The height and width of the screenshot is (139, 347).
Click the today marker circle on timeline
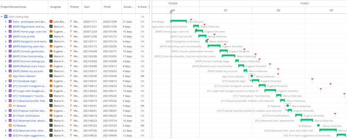click(x=171, y=12)
